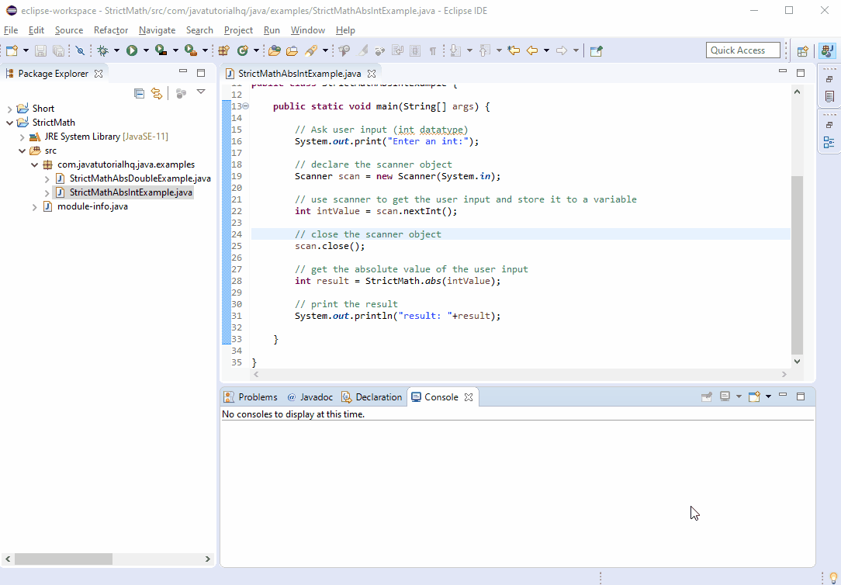Click the Search toolbar icon
841x585 pixels.
coord(342,49)
